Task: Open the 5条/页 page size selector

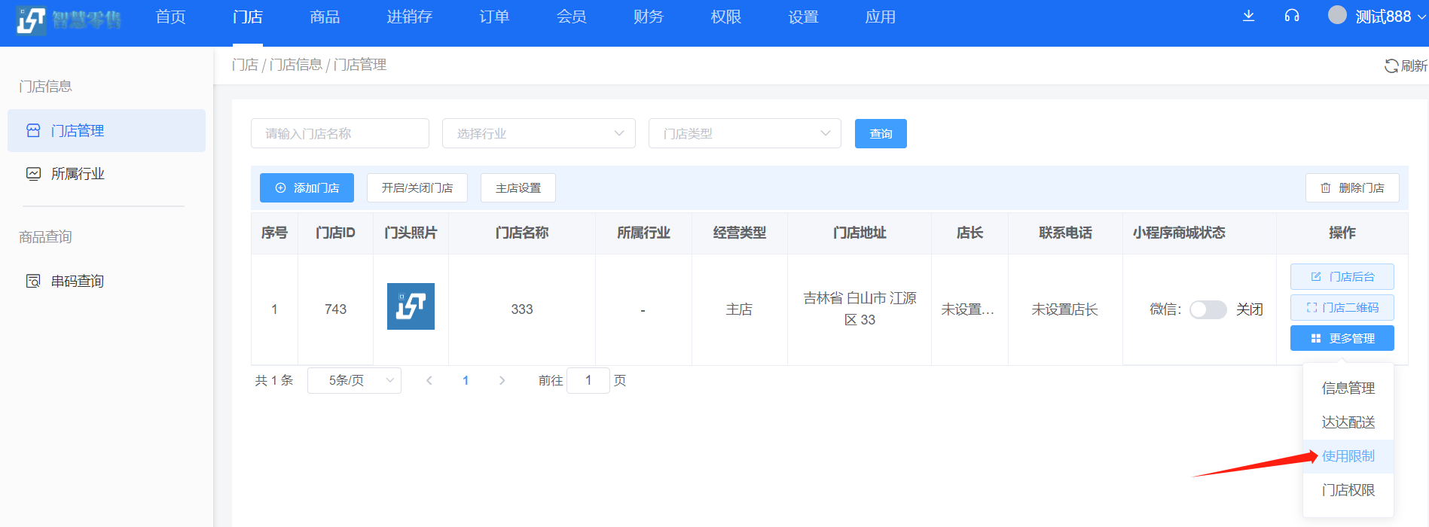Action: pos(354,381)
